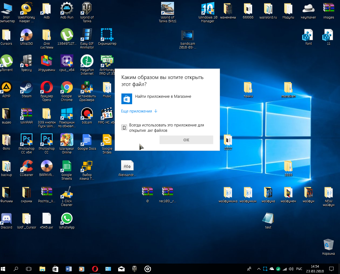Select the WinRAR desktop shortcut
This screenshot has width=340, height=274.
pyautogui.click(x=26, y=116)
